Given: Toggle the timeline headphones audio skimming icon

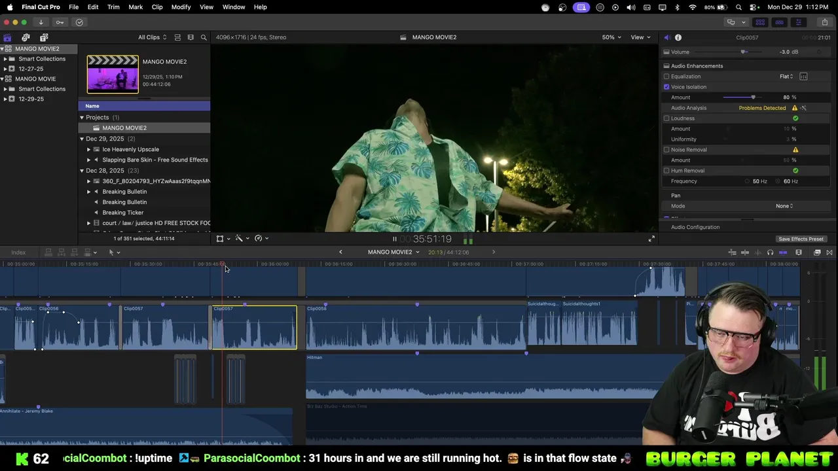Looking at the screenshot, I should coord(770,253).
